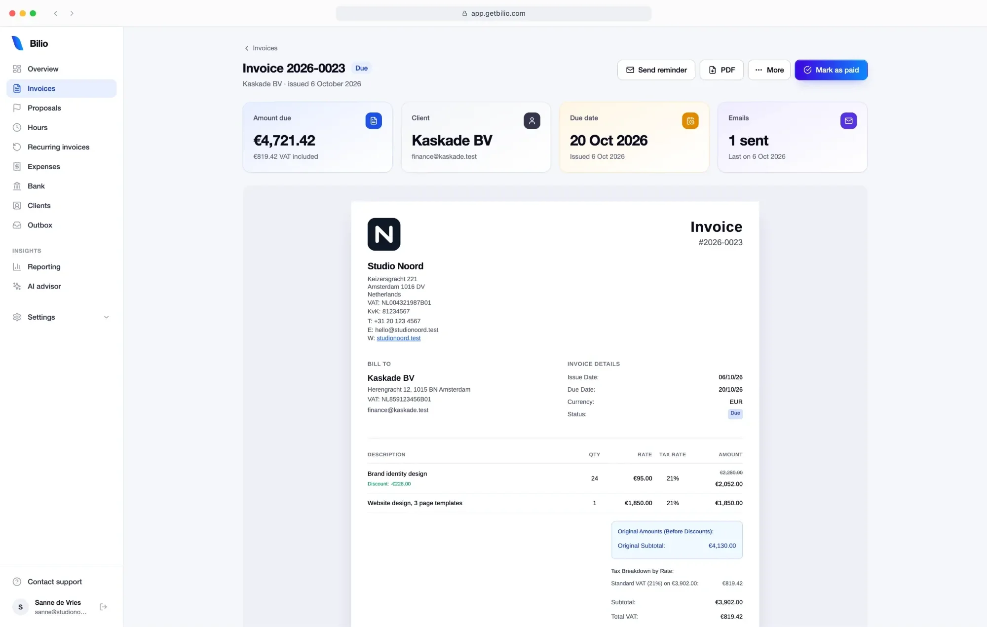Click the finance@kaskade.test email in Client card
Viewport: 987px width, 627px height.
coord(444,156)
